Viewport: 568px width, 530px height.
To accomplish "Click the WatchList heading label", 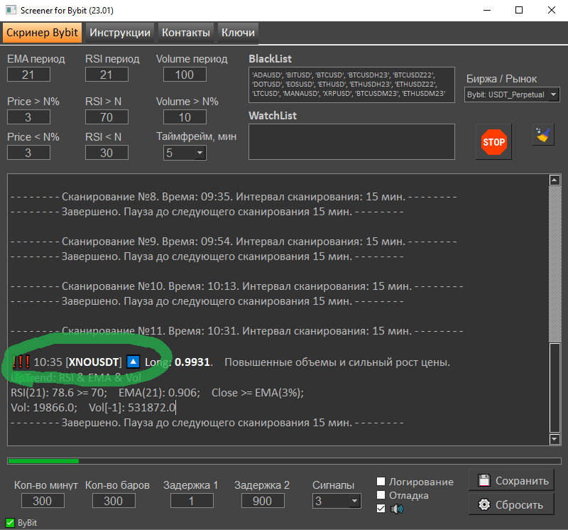I will coord(273,116).
